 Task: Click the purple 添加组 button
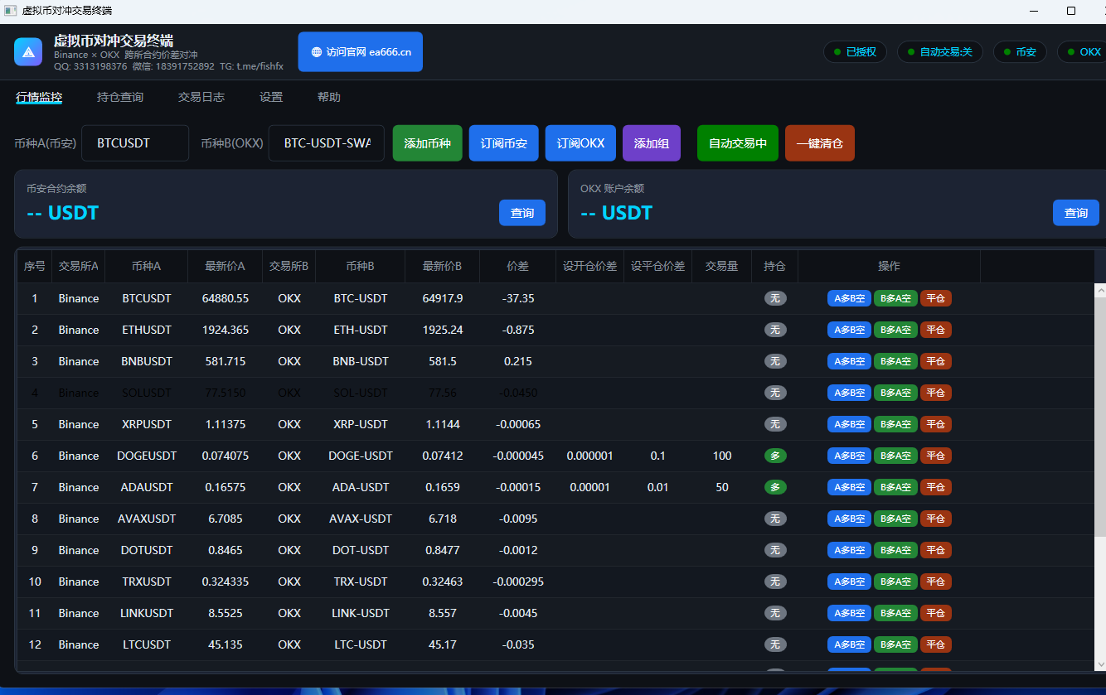[652, 143]
